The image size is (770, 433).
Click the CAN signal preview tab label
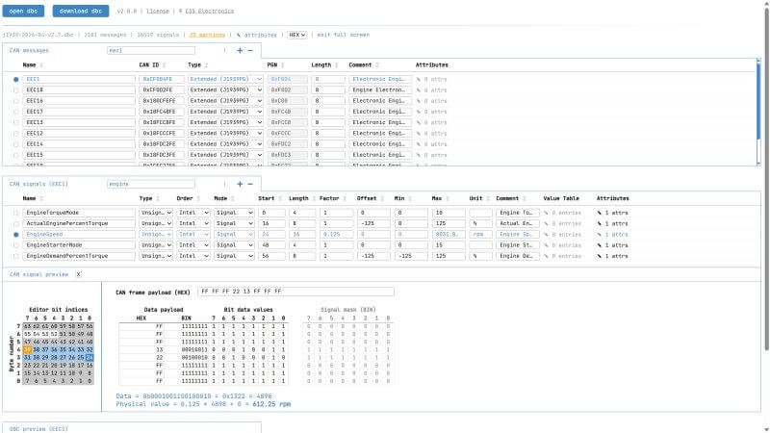38,274
